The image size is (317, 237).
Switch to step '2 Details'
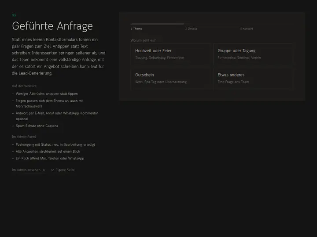tap(191, 29)
